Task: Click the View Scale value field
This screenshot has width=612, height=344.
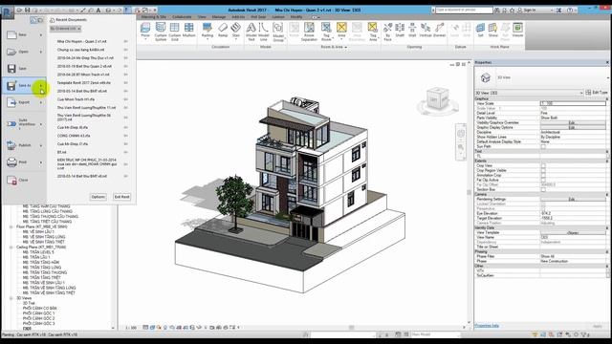Action: [573, 104]
